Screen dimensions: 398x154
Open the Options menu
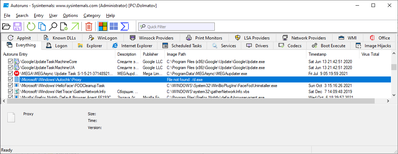click(70, 16)
